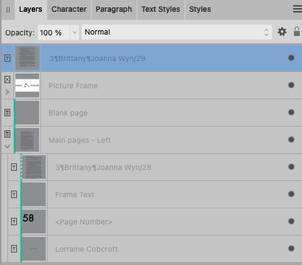The image size is (302, 265).
Task: Select the Main pages - Left layer
Action: 152,140
